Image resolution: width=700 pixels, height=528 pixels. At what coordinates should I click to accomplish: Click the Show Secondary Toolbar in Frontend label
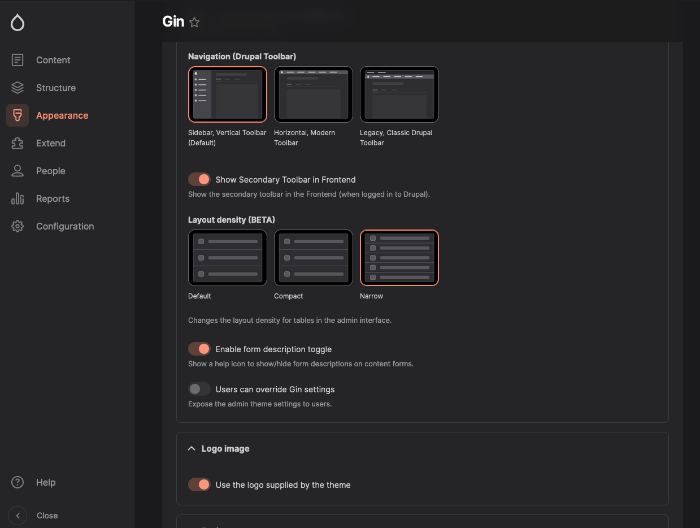[x=286, y=180]
